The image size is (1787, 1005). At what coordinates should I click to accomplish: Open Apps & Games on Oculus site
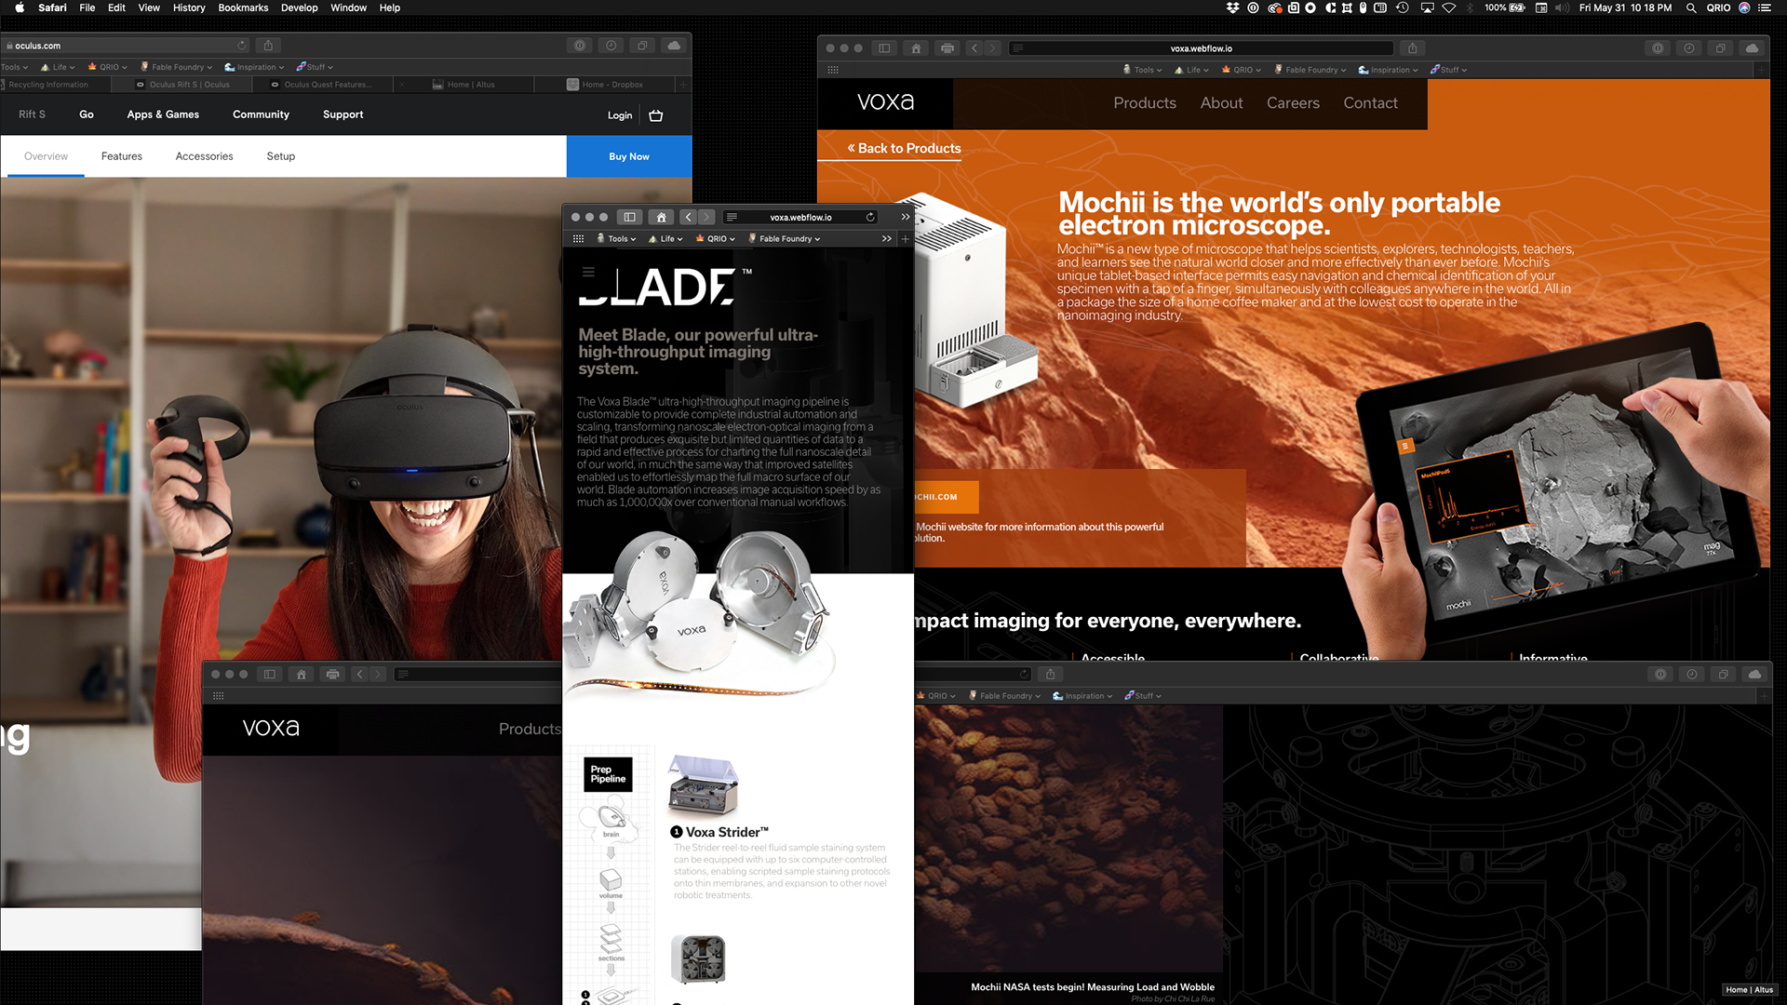click(x=163, y=114)
